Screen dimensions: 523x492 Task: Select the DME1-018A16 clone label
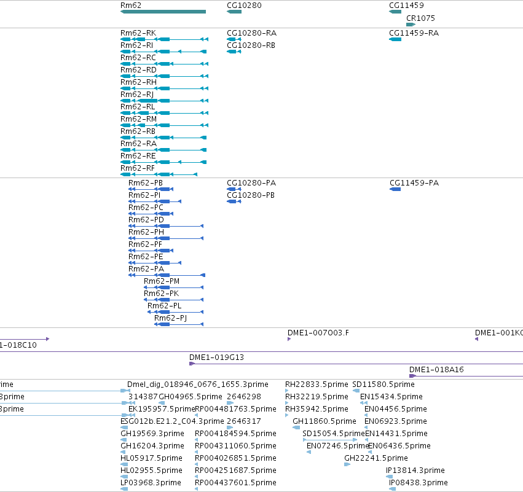(x=436, y=370)
